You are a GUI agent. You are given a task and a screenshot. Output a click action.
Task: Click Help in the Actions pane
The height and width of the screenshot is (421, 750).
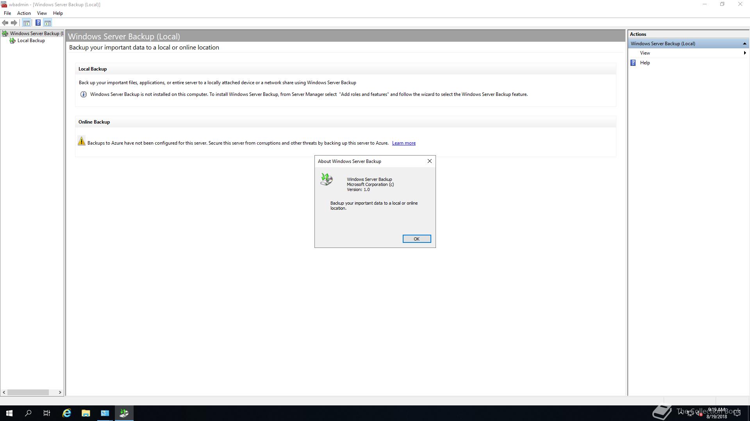click(x=645, y=63)
